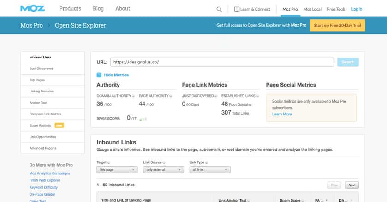Click the minus icon beside Hide Metrics
This screenshot has width=387, height=202.
click(99, 75)
